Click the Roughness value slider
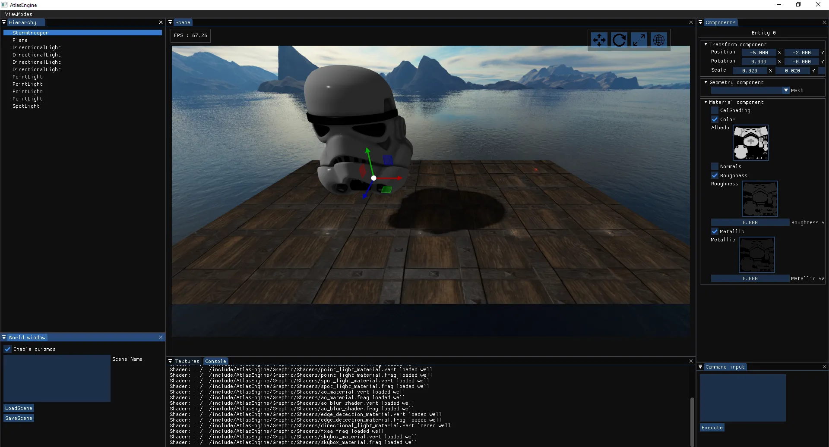Image resolution: width=829 pixels, height=447 pixels. [x=750, y=222]
